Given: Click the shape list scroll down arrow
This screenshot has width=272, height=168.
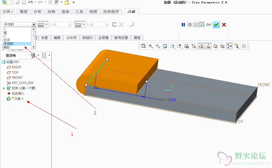Looking at the screenshot, I should point(34,47).
